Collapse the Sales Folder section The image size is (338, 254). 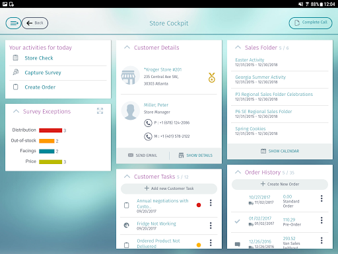pos(238,47)
